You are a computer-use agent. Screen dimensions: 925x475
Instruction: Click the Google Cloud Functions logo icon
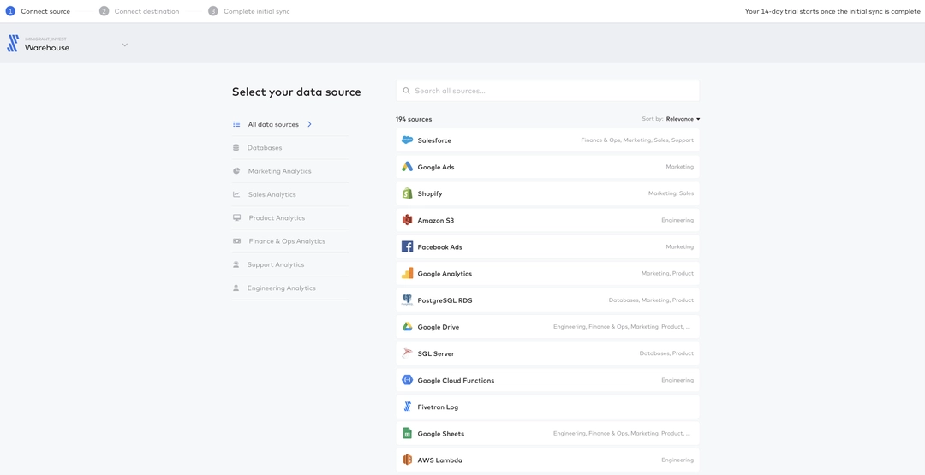[x=407, y=380]
